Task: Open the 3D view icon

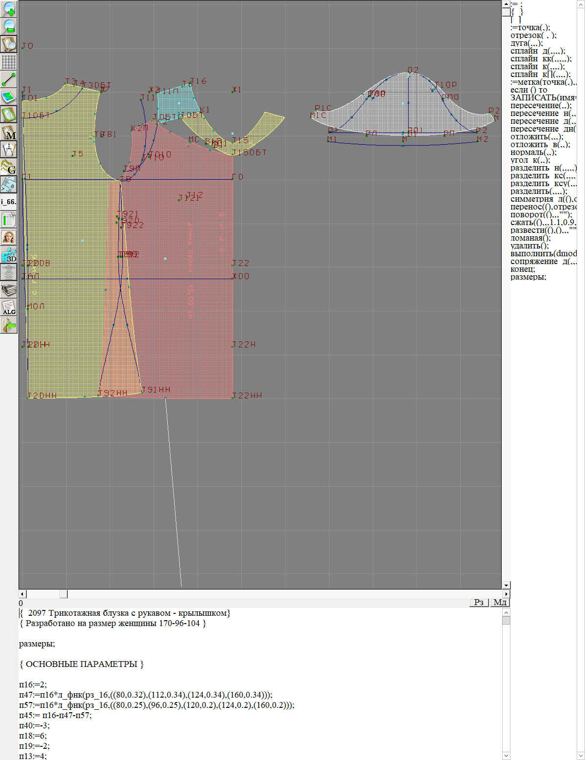Action: (9, 255)
